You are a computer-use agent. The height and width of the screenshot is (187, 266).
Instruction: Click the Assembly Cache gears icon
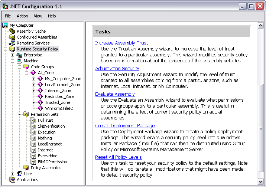(x=12, y=31)
